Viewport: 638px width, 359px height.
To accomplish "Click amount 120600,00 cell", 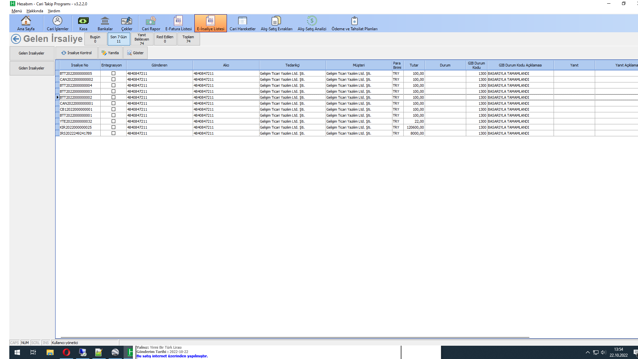I will pyautogui.click(x=414, y=127).
